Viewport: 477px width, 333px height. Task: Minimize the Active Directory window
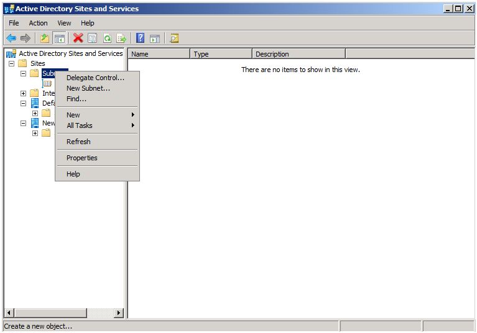448,9
